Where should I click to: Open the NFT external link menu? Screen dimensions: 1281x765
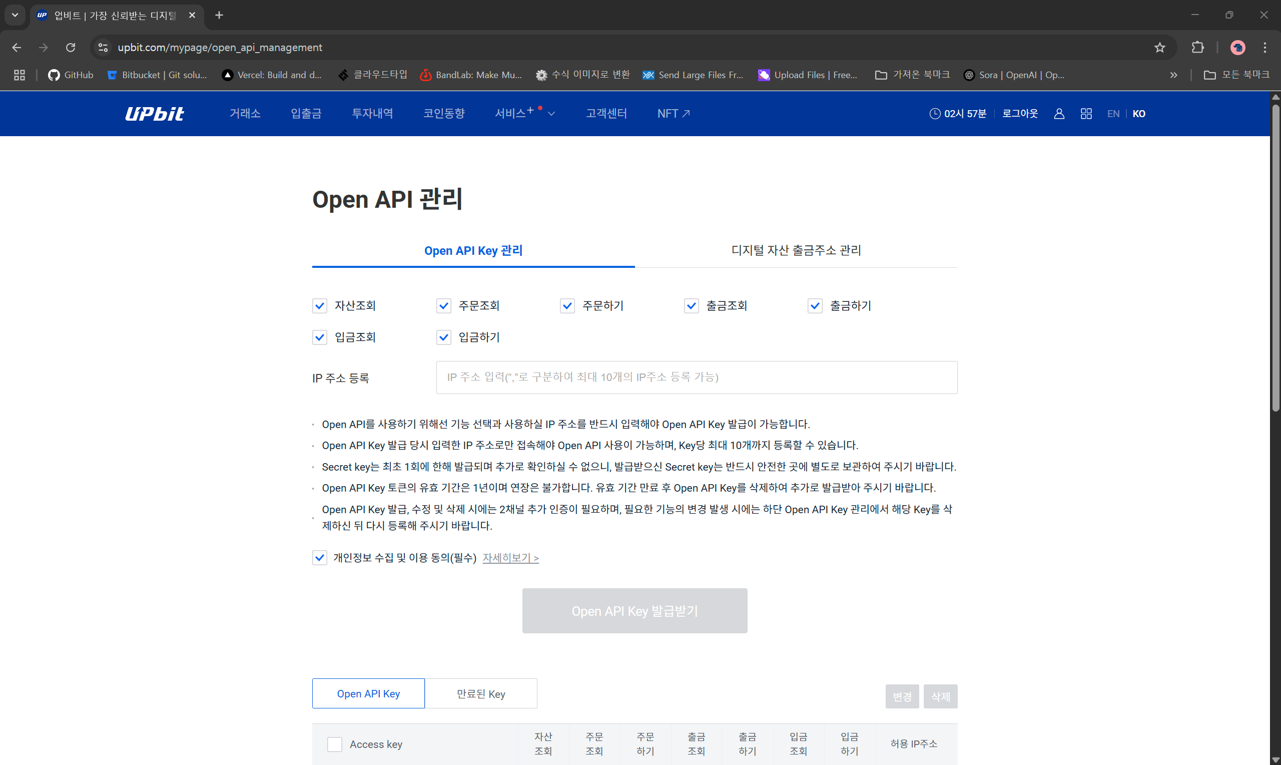click(x=673, y=114)
